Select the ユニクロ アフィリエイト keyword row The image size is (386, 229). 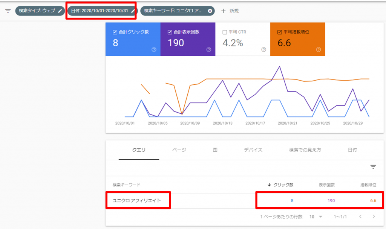coord(138,200)
